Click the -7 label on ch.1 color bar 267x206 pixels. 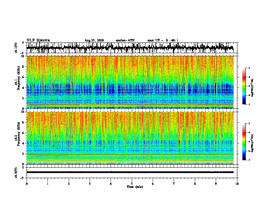click(249, 104)
